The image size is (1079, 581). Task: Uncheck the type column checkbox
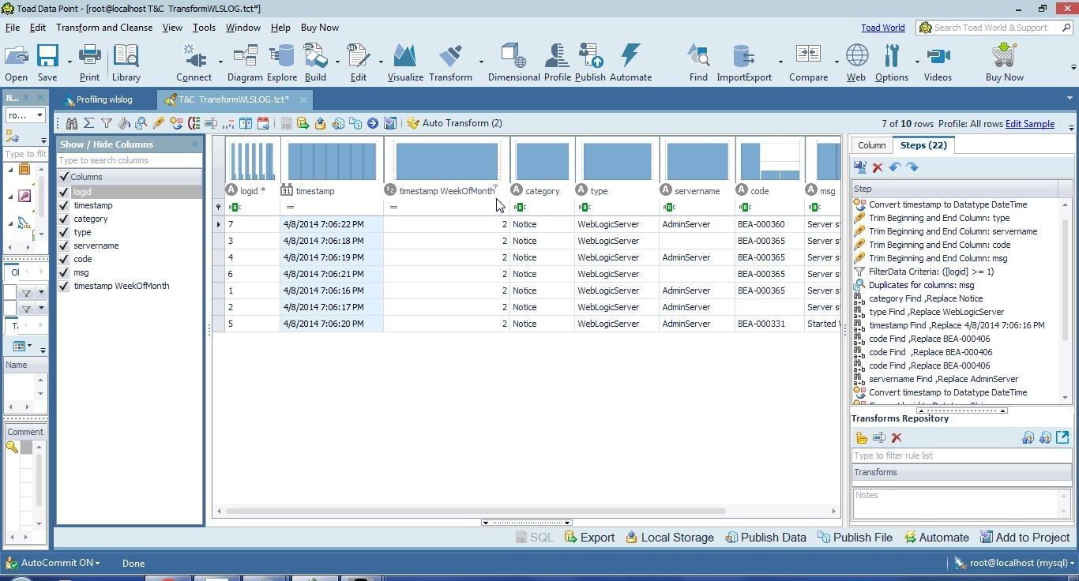click(x=64, y=232)
